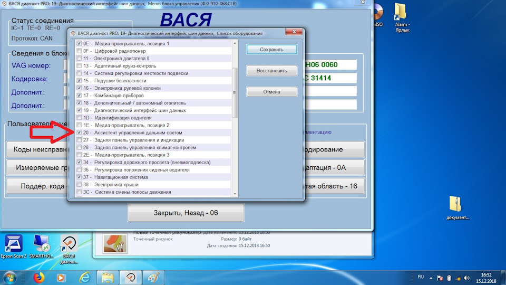Click the battery tray icon
This screenshot has height=285, width=506.
[x=449, y=278]
